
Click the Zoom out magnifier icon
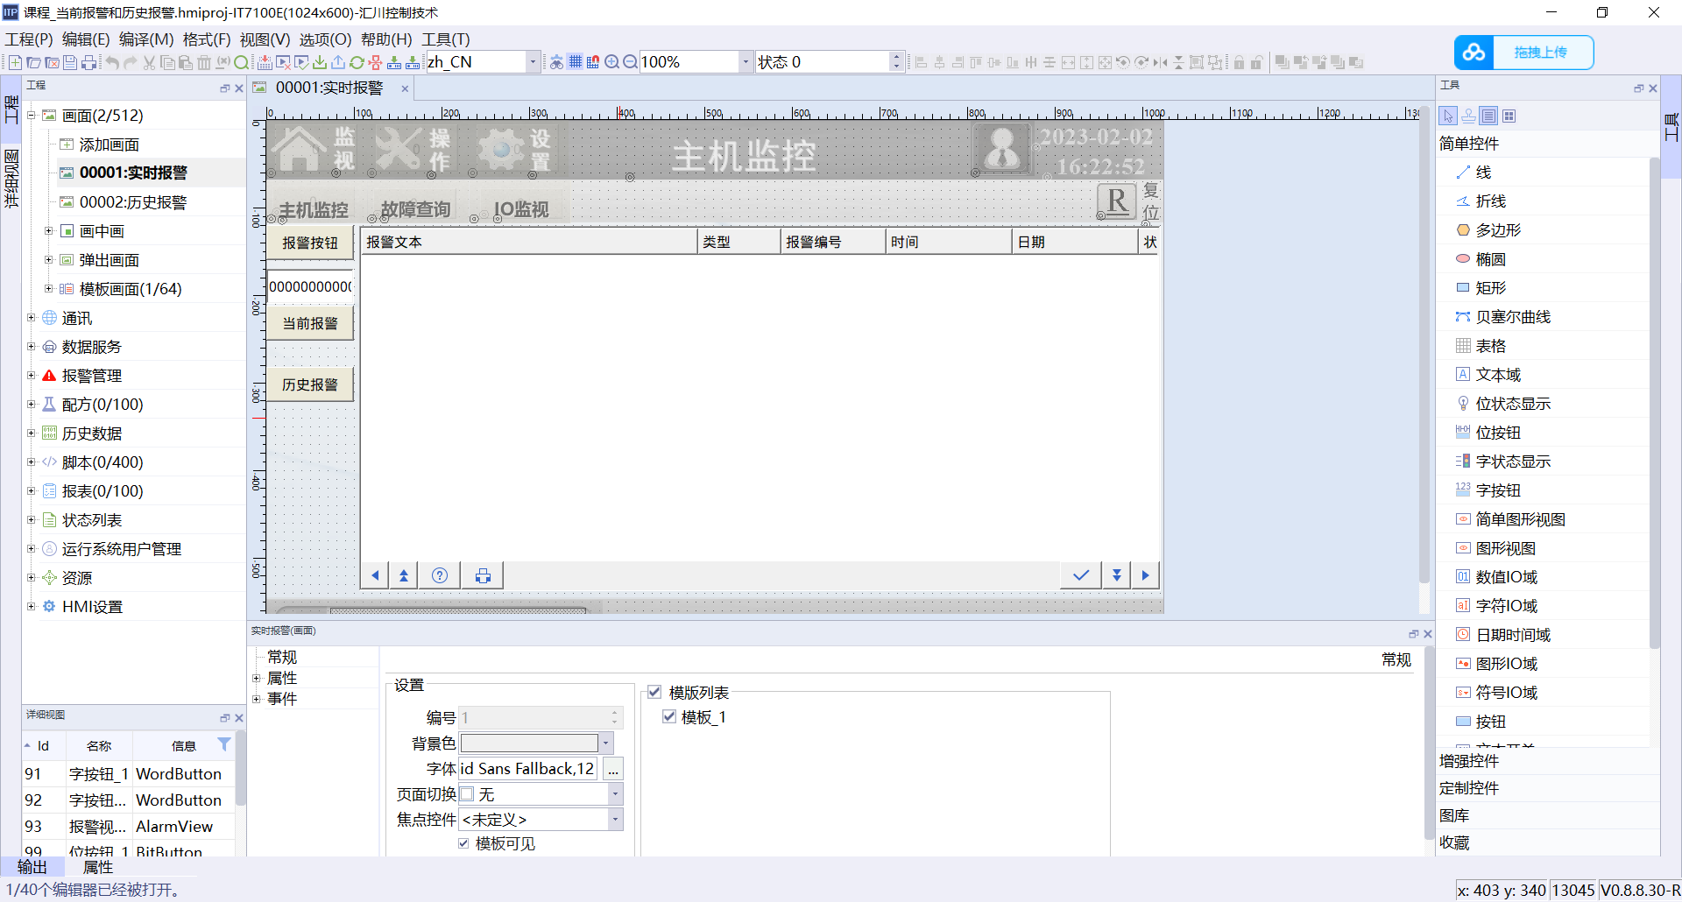point(630,62)
